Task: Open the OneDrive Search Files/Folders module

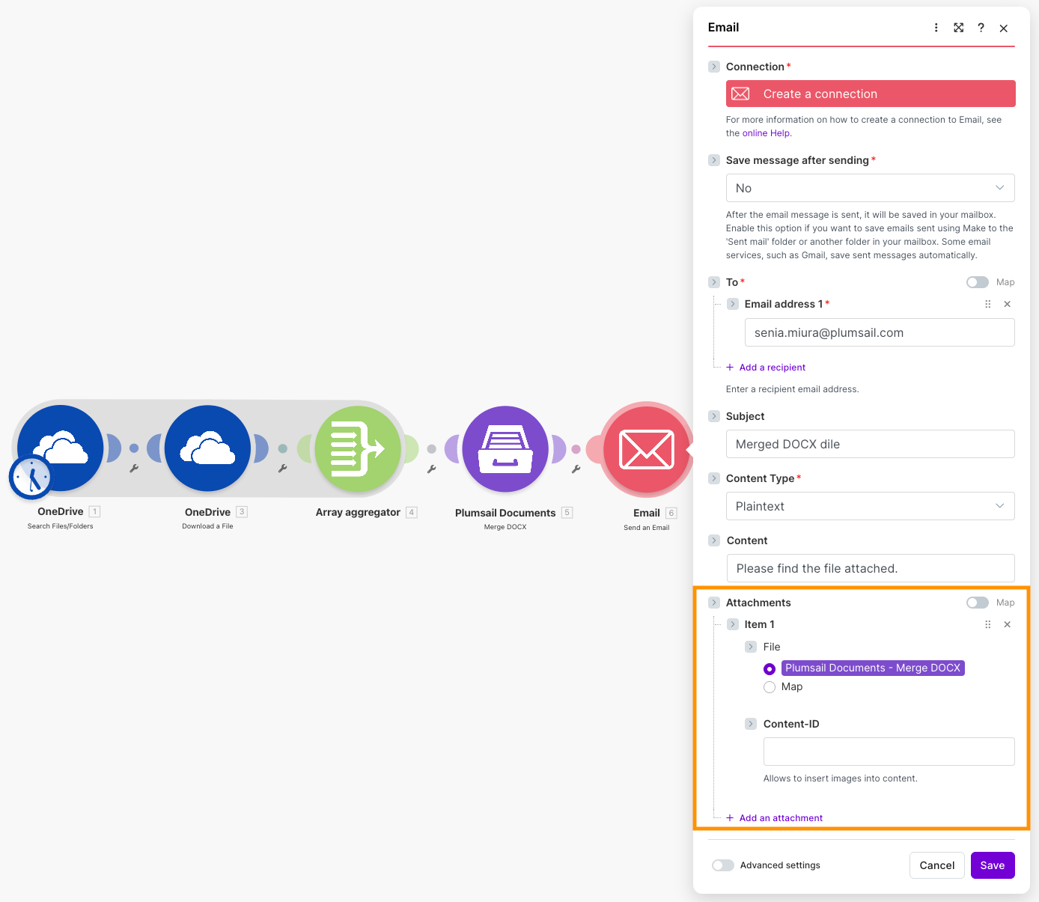Action: coord(61,448)
